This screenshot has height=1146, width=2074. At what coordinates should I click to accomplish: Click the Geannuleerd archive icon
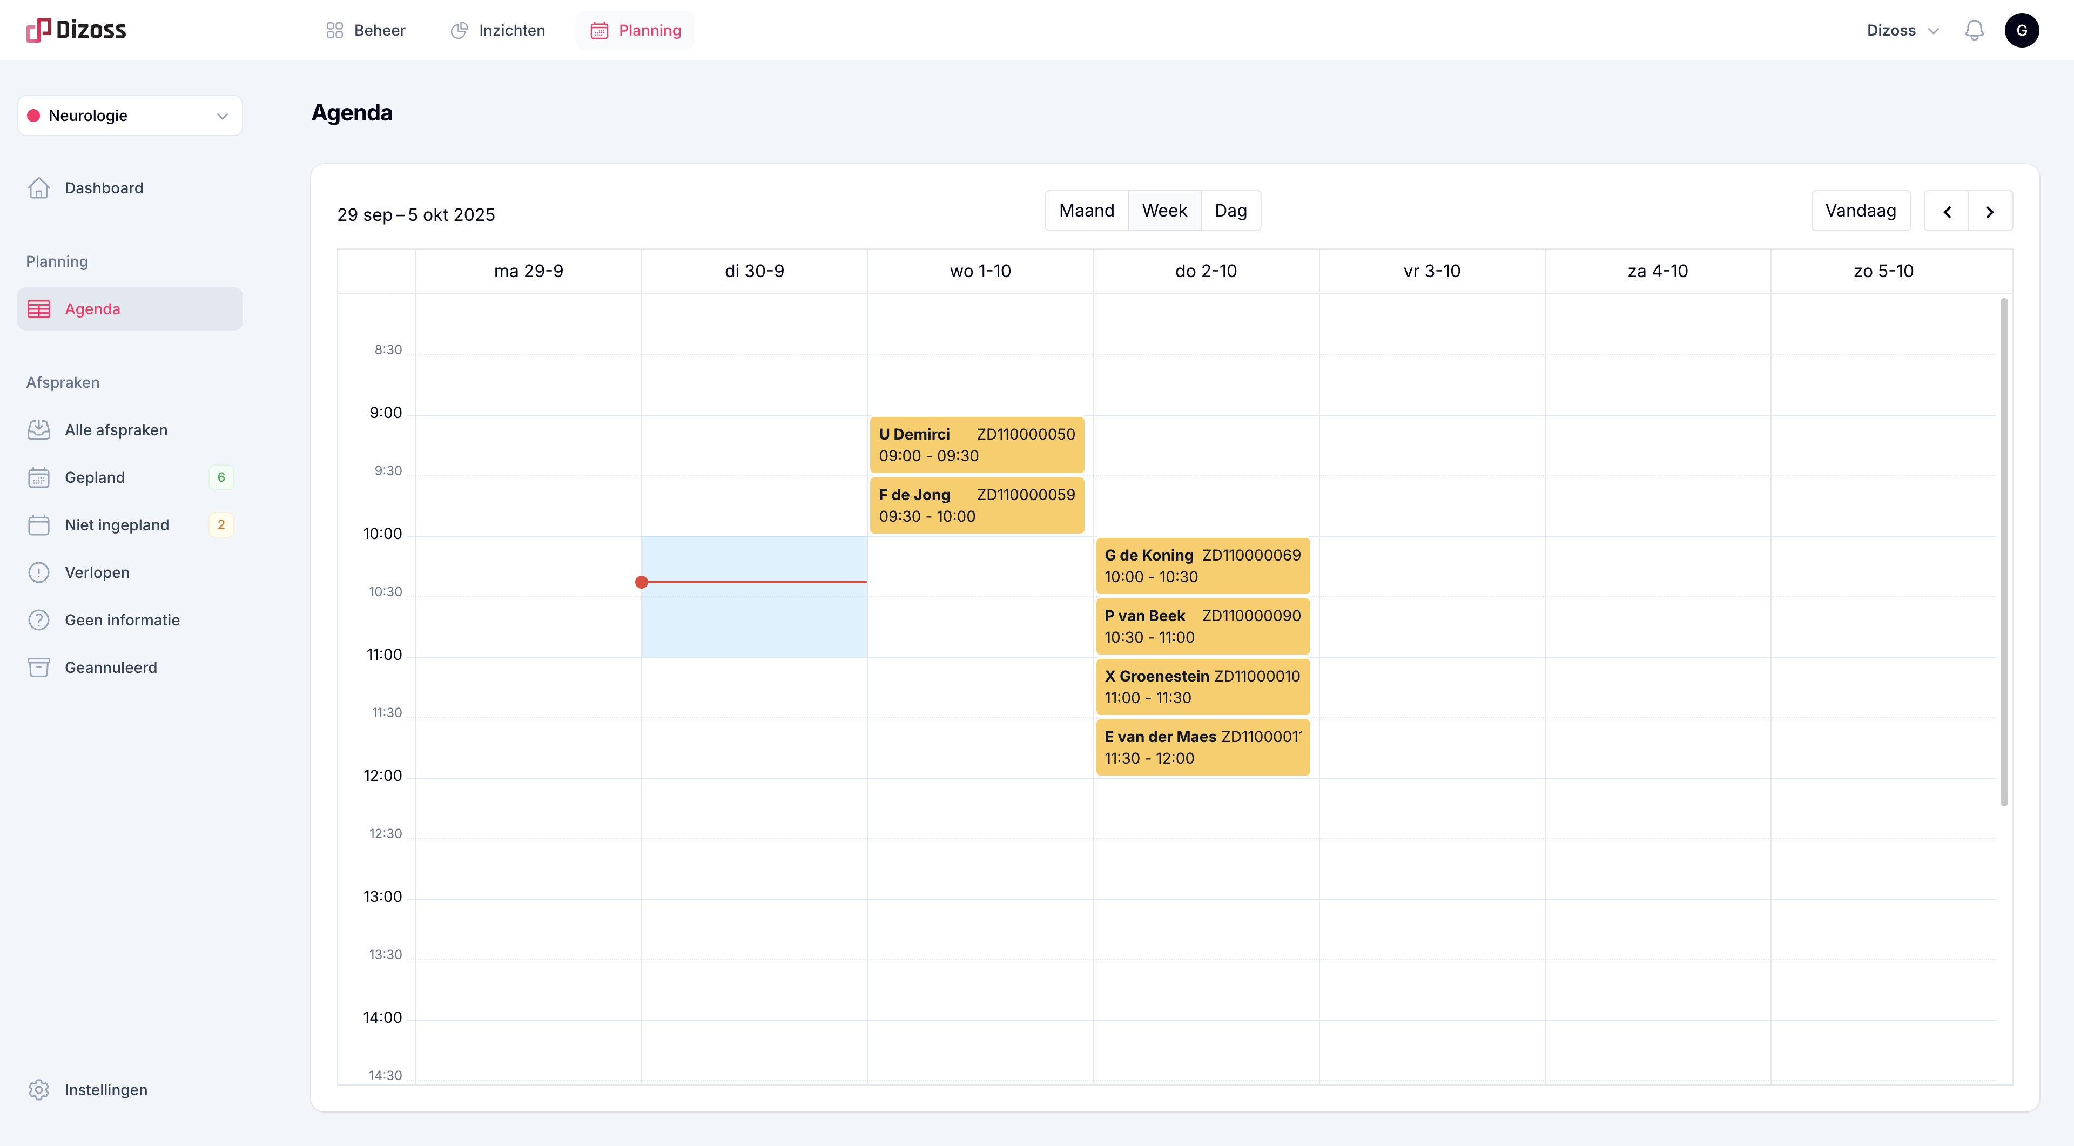click(39, 667)
